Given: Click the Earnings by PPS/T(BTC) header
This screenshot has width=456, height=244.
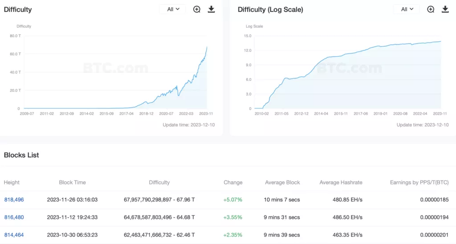Looking at the screenshot, I should point(419,183).
